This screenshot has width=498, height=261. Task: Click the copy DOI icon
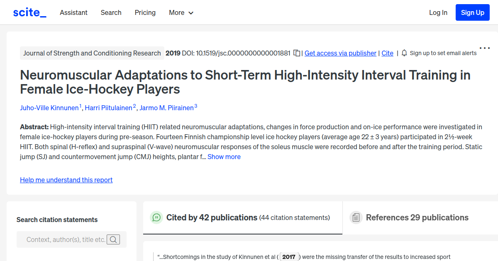click(x=296, y=53)
